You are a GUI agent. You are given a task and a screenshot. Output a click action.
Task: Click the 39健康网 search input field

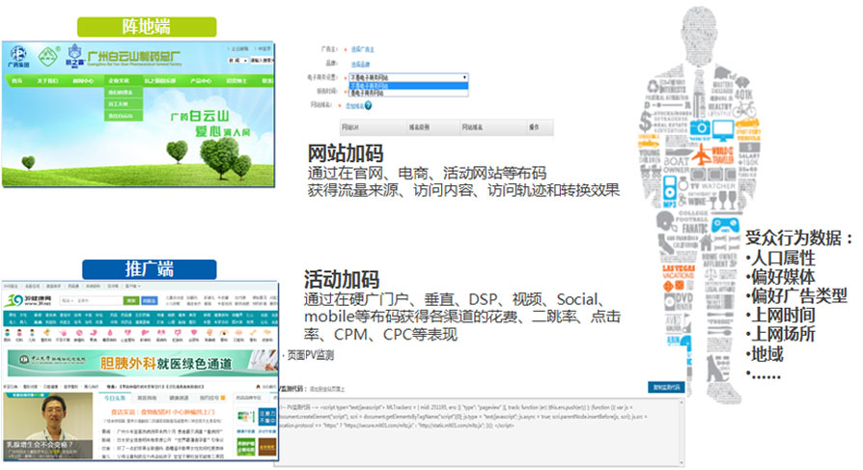(91, 300)
